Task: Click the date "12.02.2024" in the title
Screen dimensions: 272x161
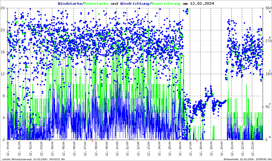Action: coord(202,3)
